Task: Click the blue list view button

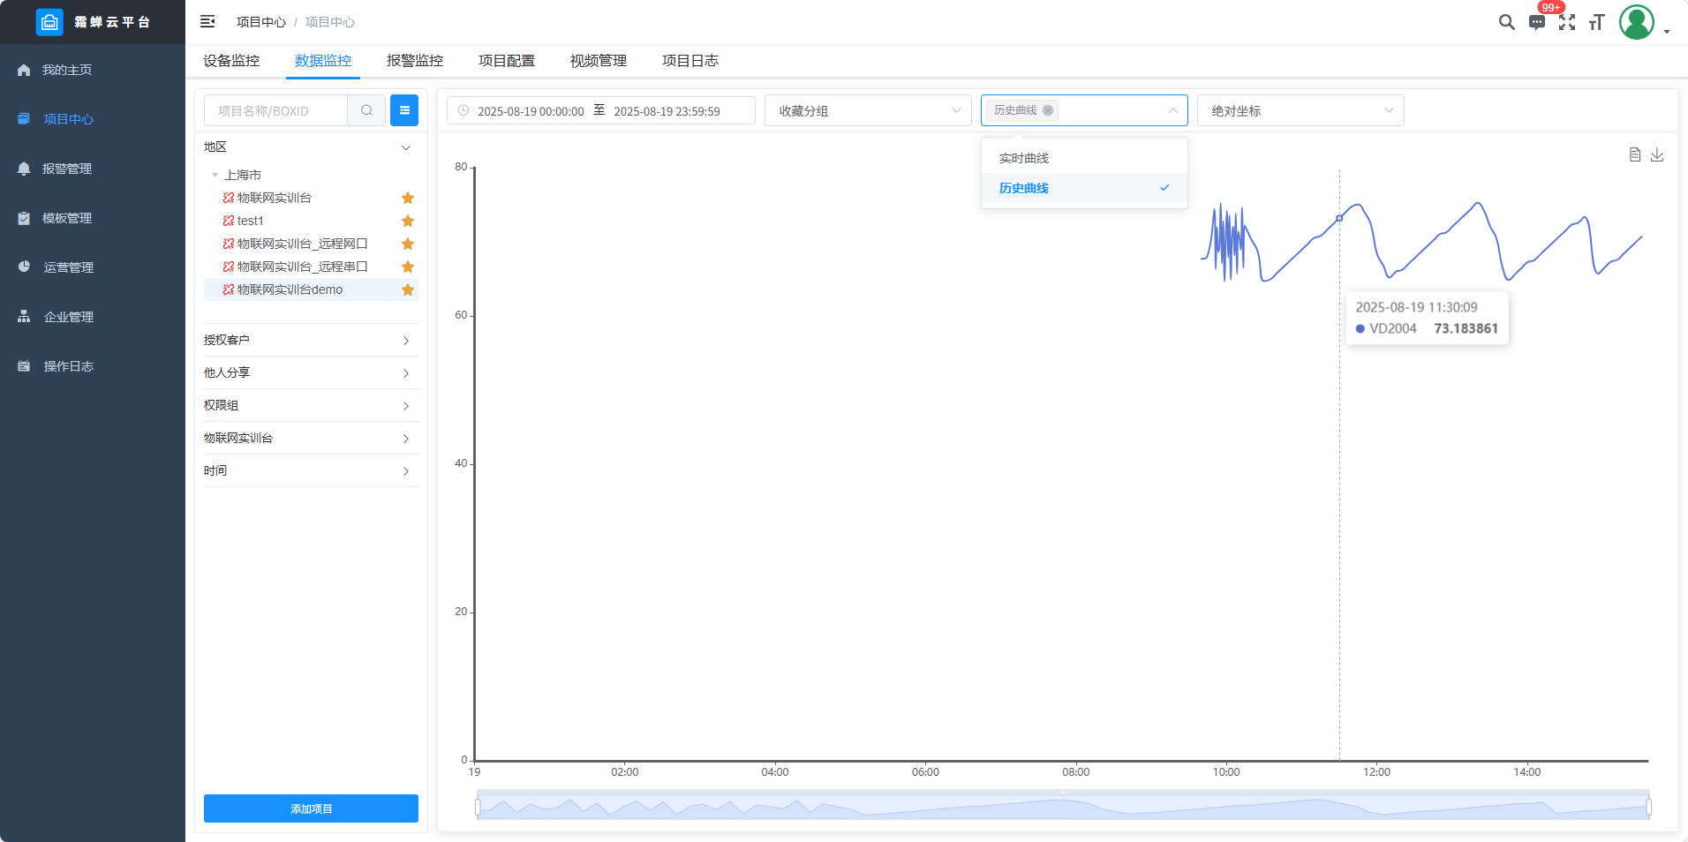Action: [404, 110]
